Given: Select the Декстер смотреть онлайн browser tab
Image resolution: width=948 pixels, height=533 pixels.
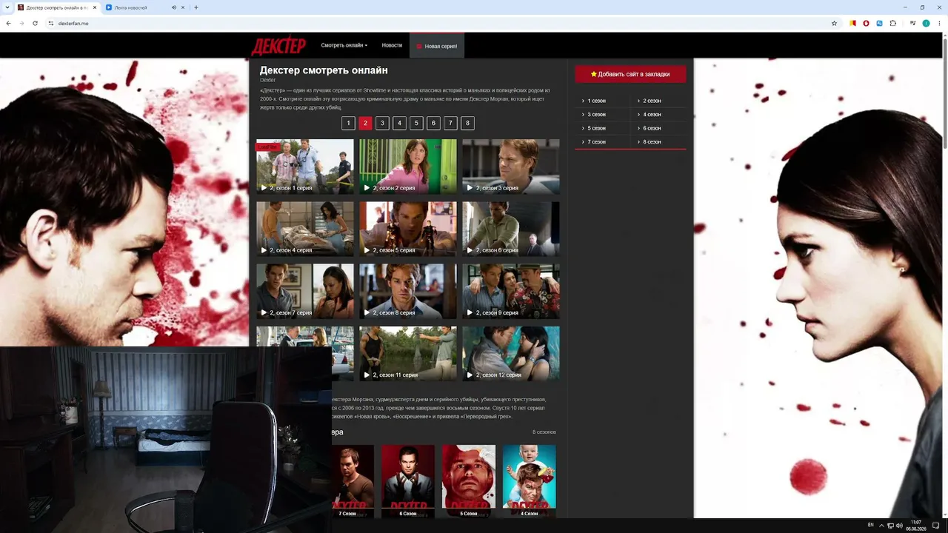Looking at the screenshot, I should coord(58,7).
